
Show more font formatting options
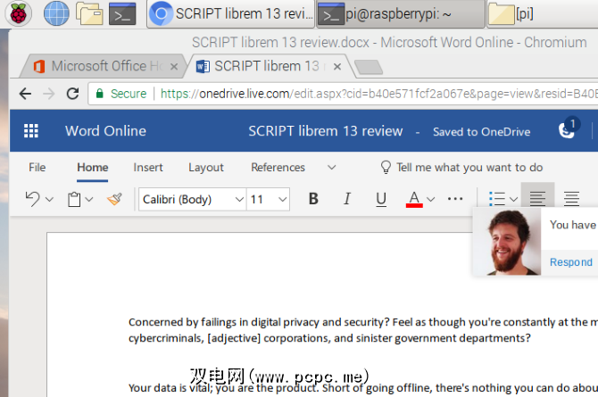click(x=455, y=199)
